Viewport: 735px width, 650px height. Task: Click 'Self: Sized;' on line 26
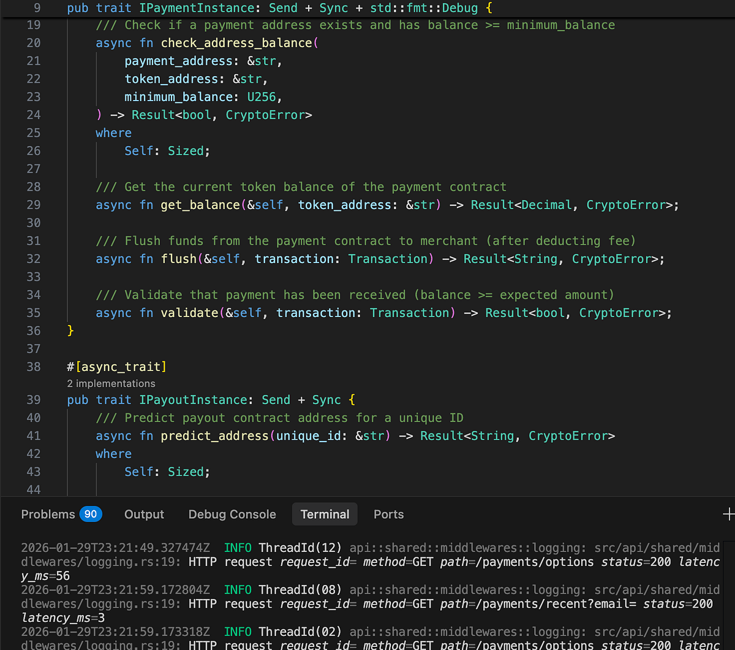click(x=167, y=151)
